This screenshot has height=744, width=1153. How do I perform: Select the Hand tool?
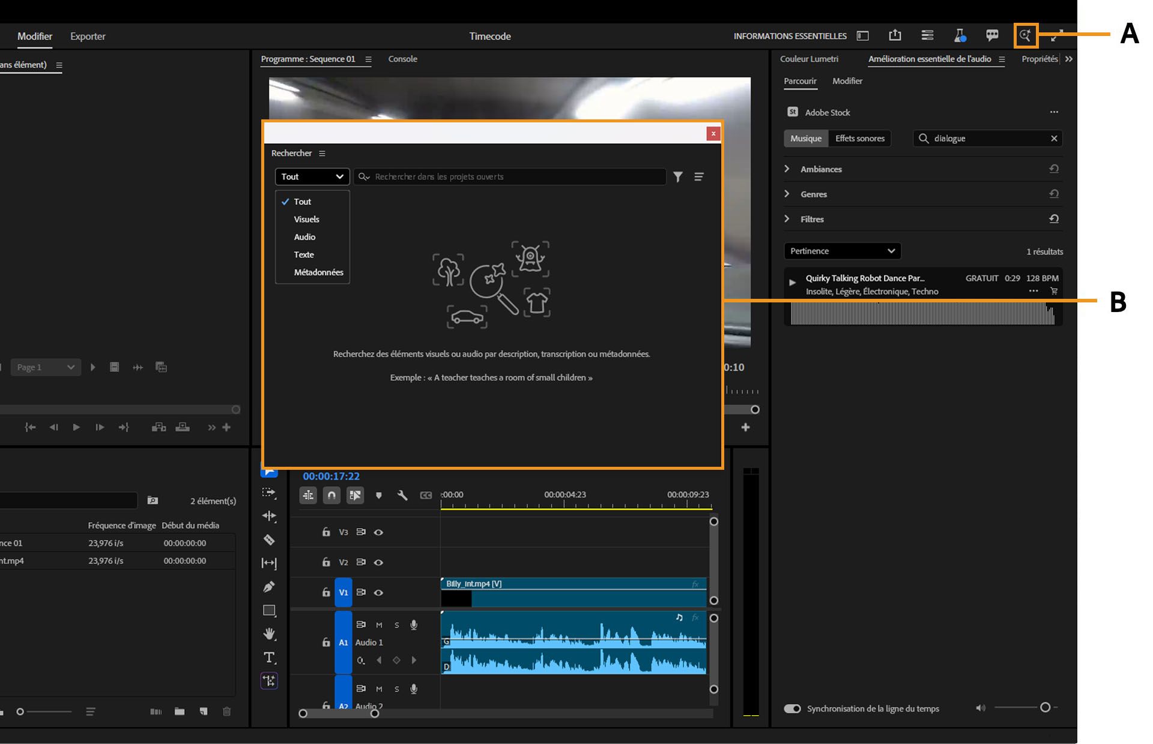[x=269, y=634]
